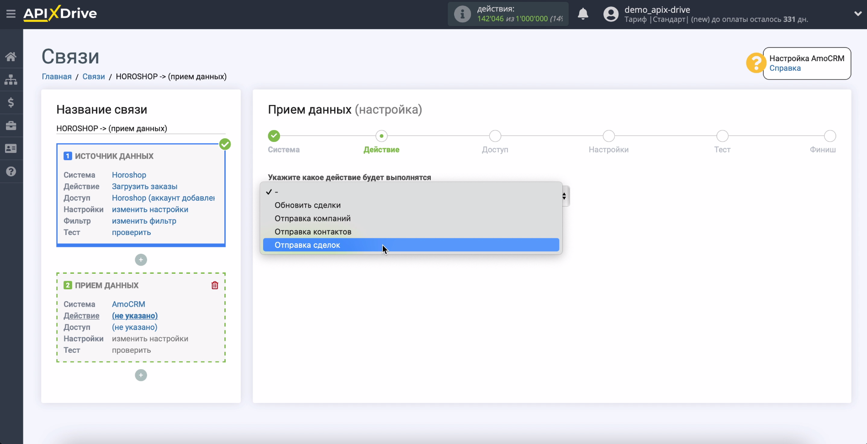Choose Отправка сделок option

point(411,245)
